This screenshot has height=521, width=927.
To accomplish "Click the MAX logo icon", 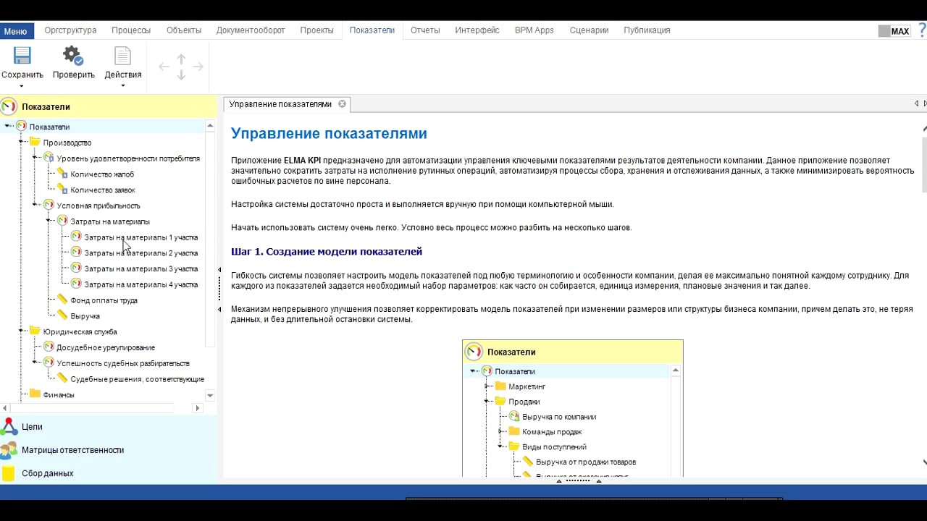I will pos(894,31).
